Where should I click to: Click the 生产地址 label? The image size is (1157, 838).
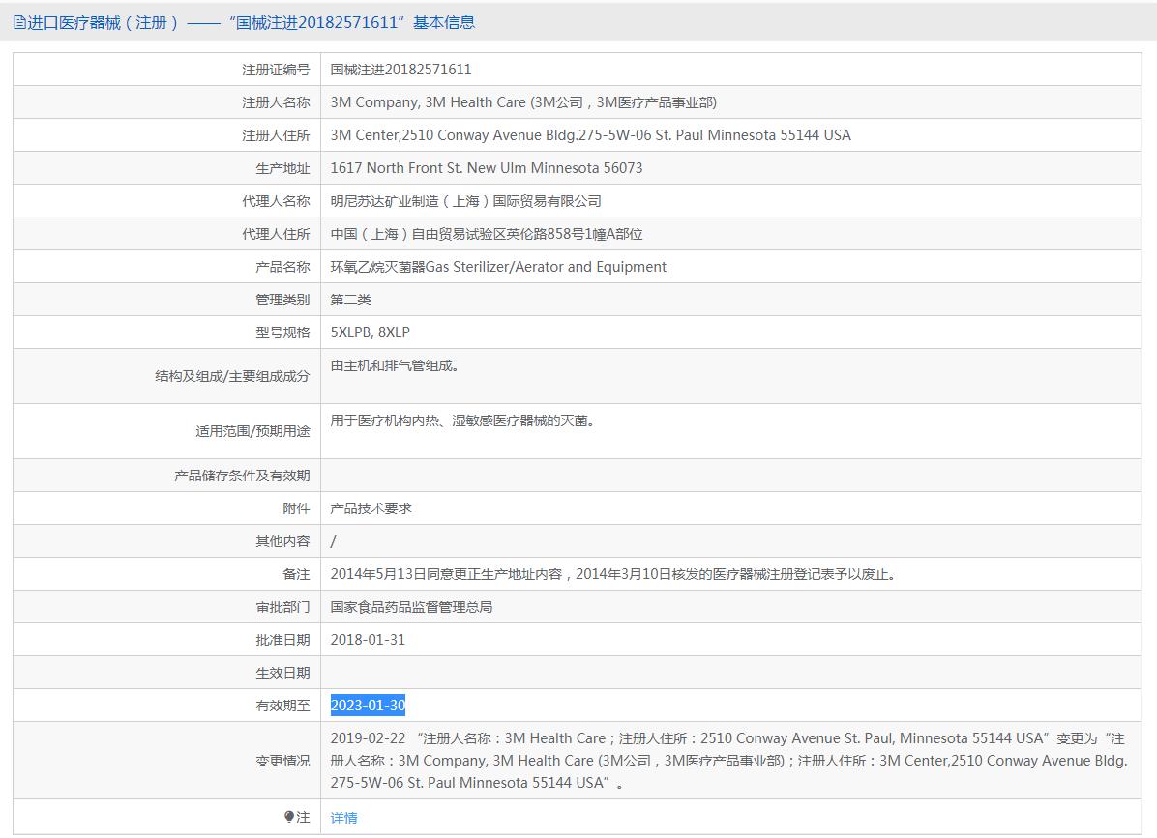(x=282, y=168)
